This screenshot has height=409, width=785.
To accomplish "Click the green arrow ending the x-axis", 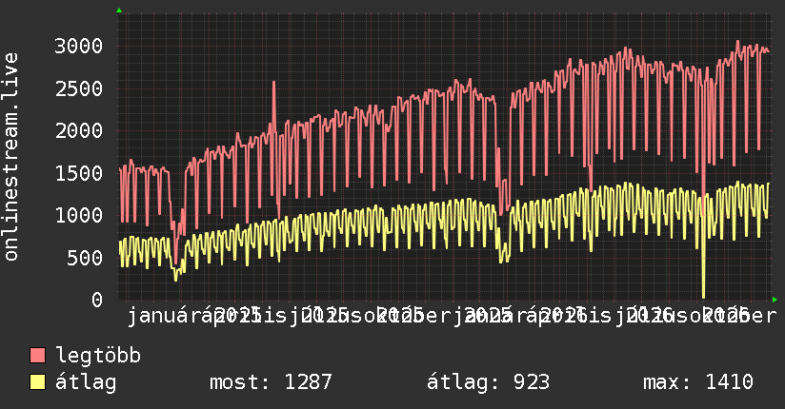I will [775, 300].
